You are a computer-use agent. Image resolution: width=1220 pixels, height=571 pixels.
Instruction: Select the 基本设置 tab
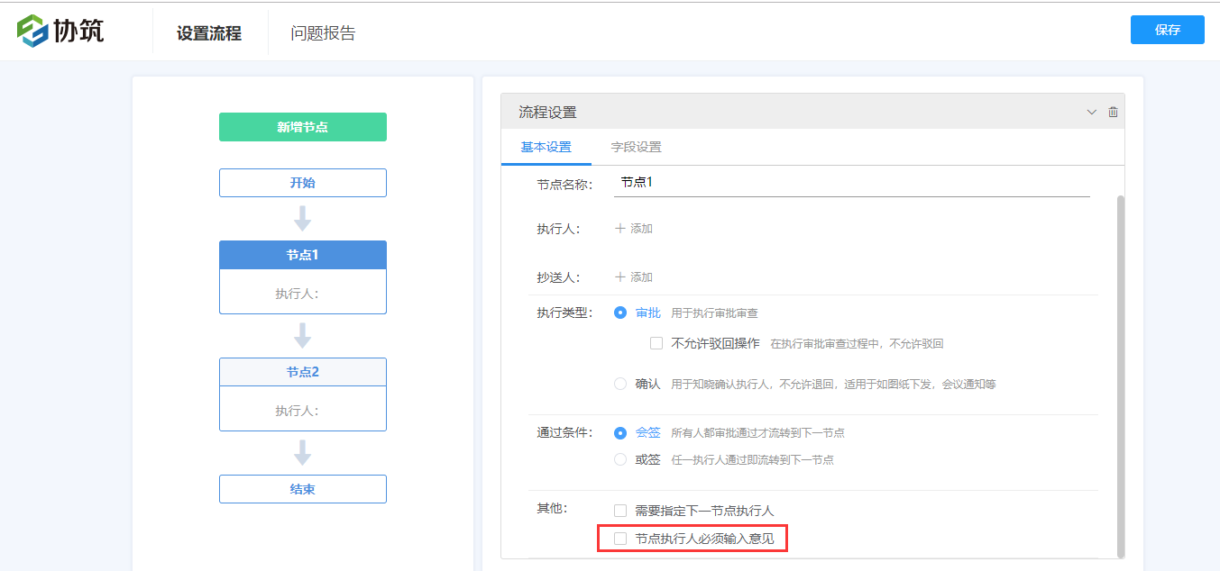click(x=545, y=146)
